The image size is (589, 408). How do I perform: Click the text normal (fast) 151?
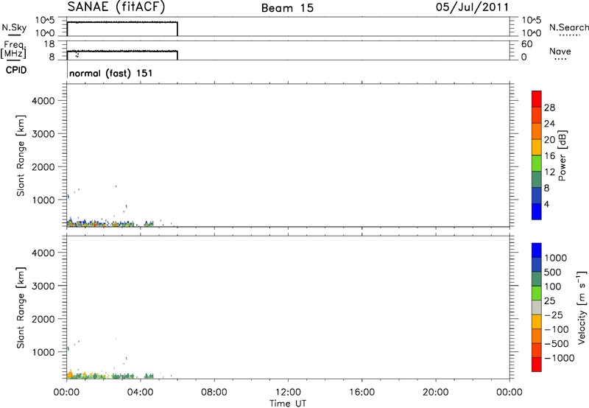[x=111, y=73]
